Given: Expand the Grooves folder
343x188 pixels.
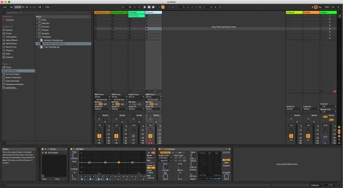Looking at the screenshot, I should tap(37, 27).
